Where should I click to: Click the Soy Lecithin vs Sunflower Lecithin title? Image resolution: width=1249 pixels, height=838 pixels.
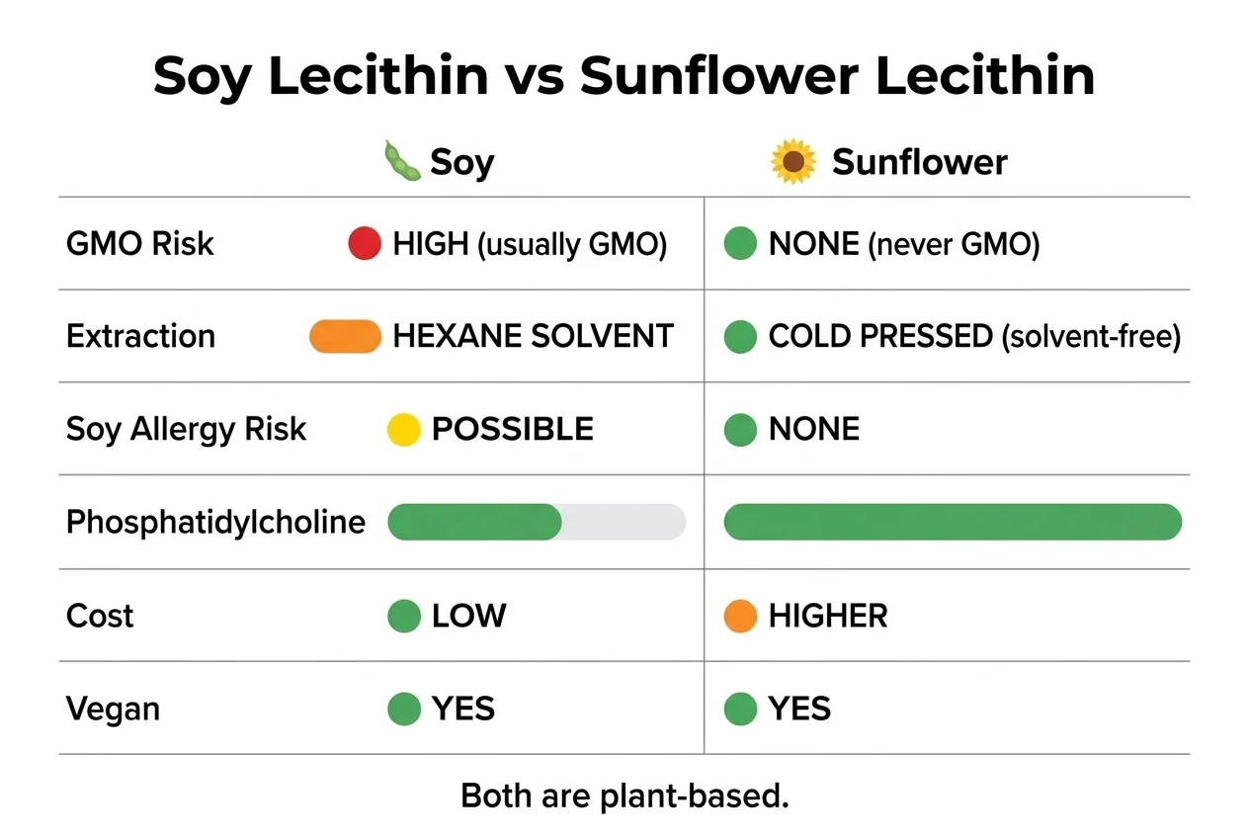click(x=624, y=76)
